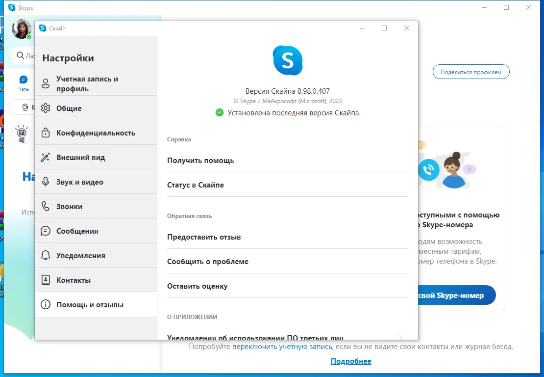This screenshot has height=377, width=544.
Task: Select the Помощь и отзывы info icon
Action: (x=46, y=304)
